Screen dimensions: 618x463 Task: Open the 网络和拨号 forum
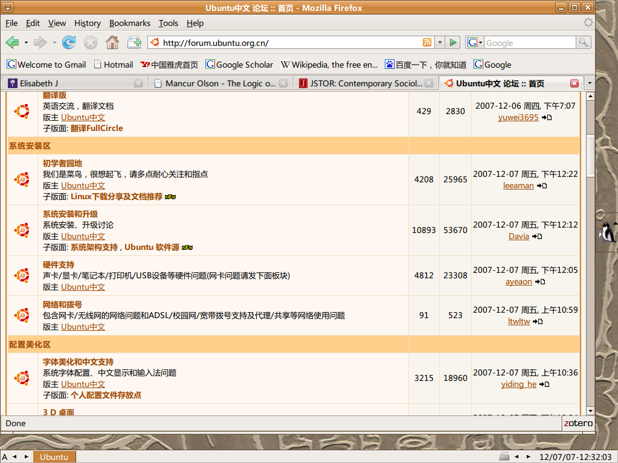click(x=62, y=304)
